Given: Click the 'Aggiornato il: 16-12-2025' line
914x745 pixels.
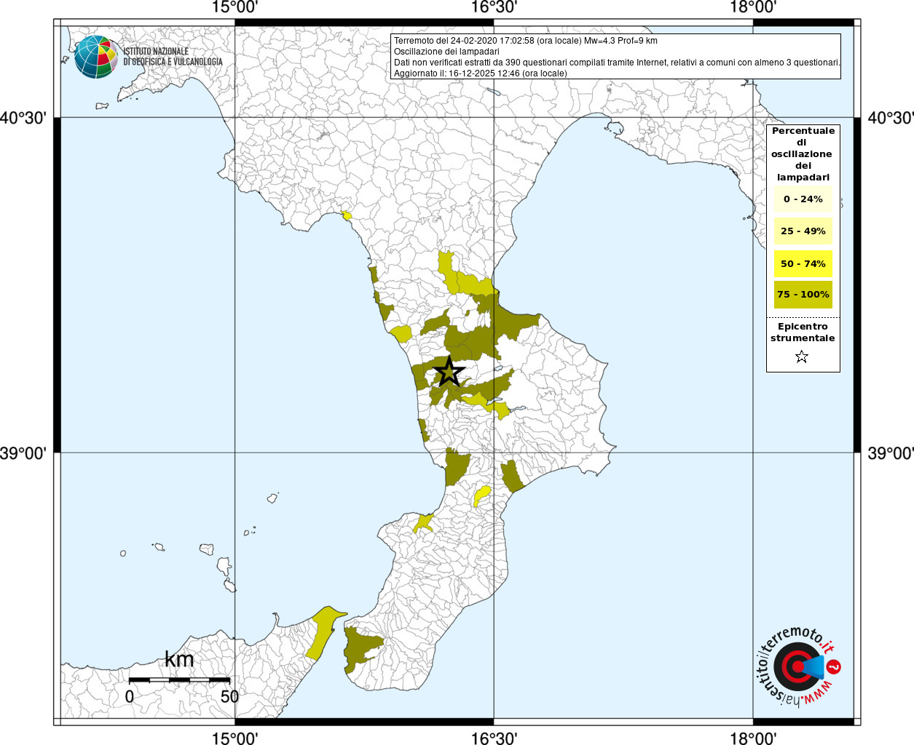Looking at the screenshot, I should [x=480, y=73].
